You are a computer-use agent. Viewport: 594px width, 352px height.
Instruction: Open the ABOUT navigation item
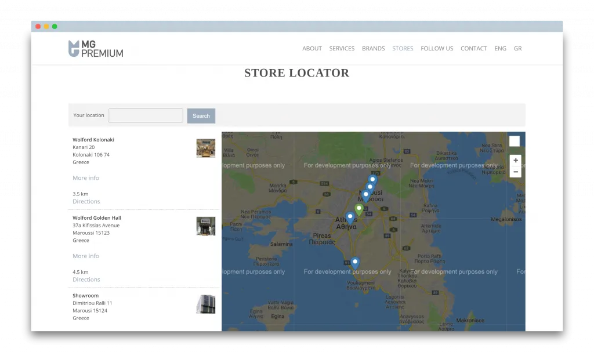pyautogui.click(x=312, y=49)
